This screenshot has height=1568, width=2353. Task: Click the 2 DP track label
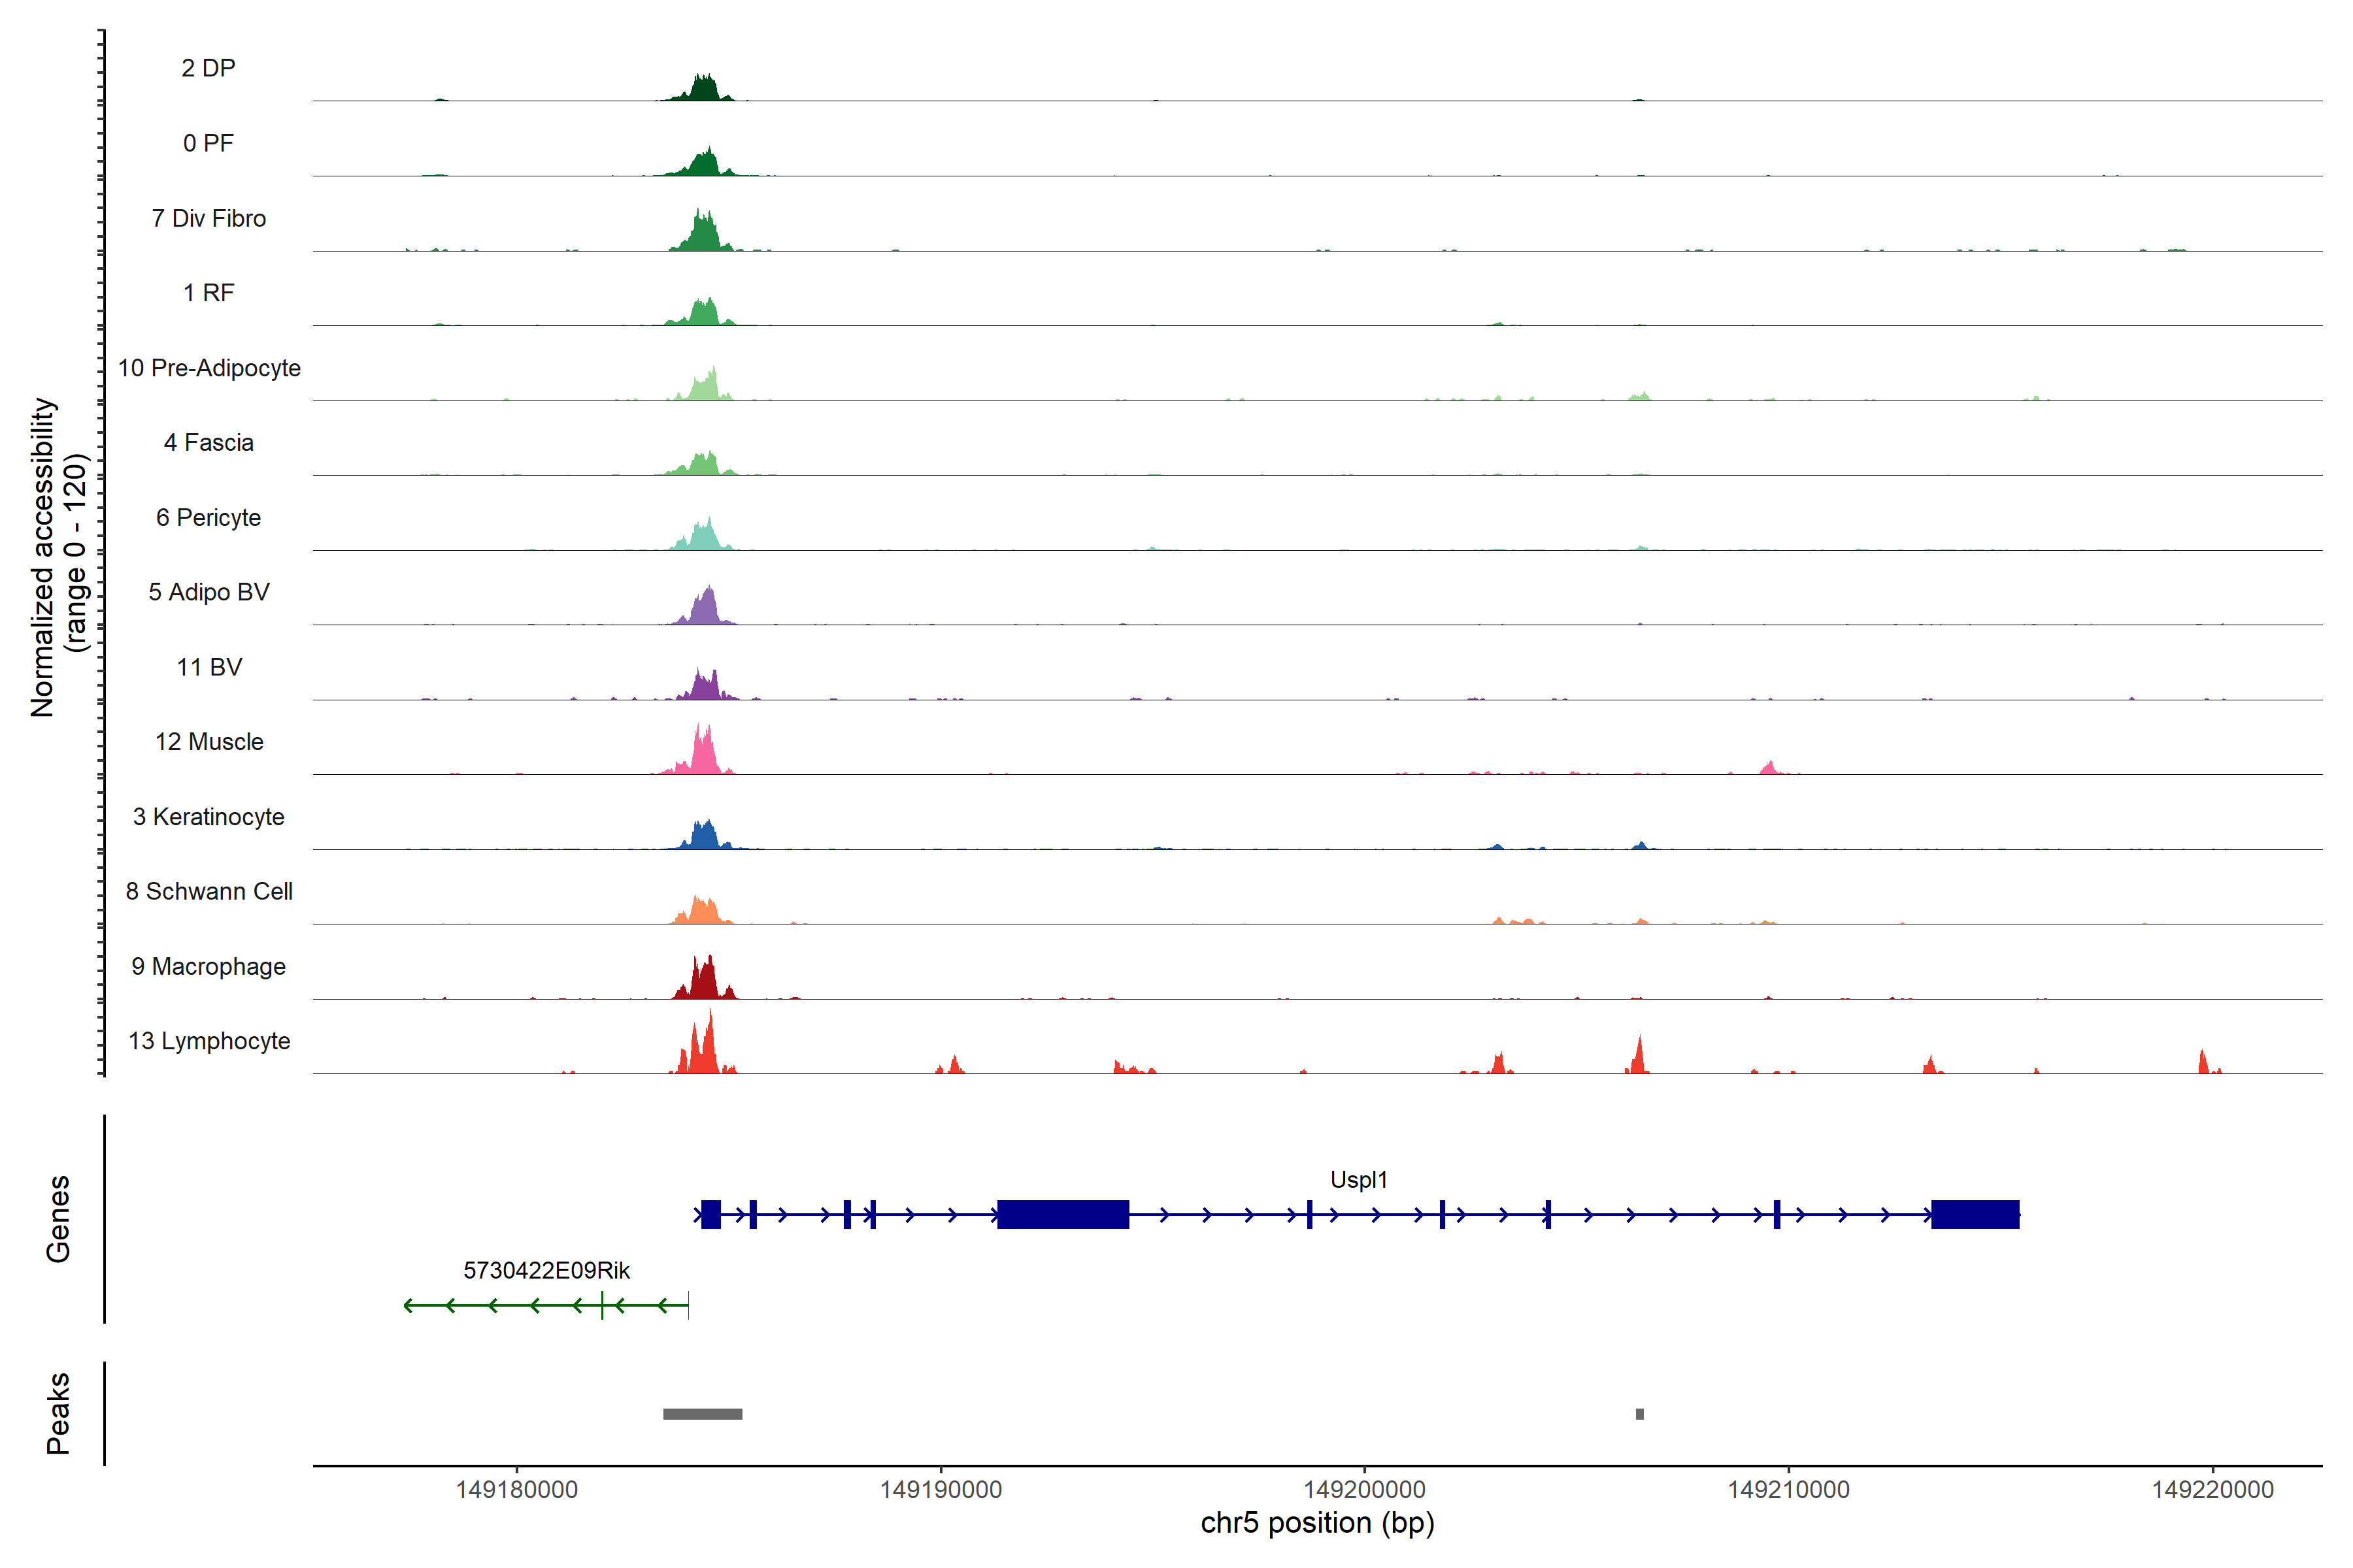208,68
